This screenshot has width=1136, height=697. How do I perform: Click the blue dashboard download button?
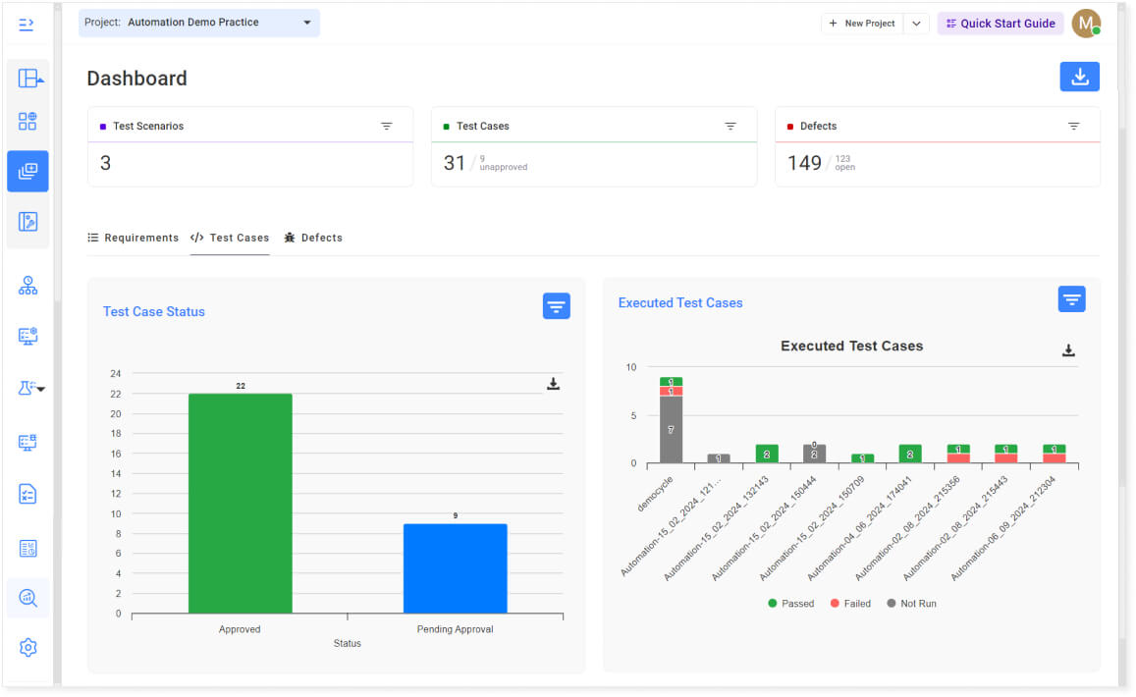[1079, 77]
